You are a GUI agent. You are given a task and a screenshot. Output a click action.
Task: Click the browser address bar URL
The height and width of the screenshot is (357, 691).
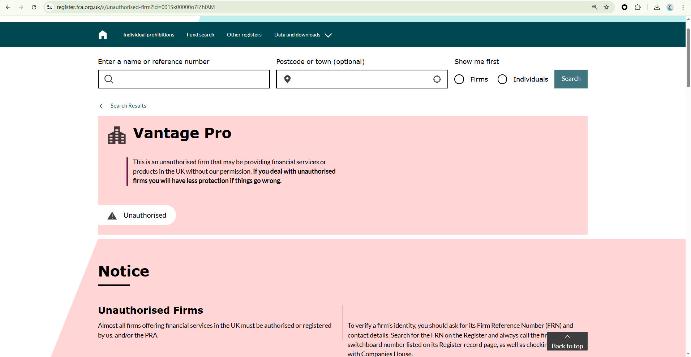136,7
